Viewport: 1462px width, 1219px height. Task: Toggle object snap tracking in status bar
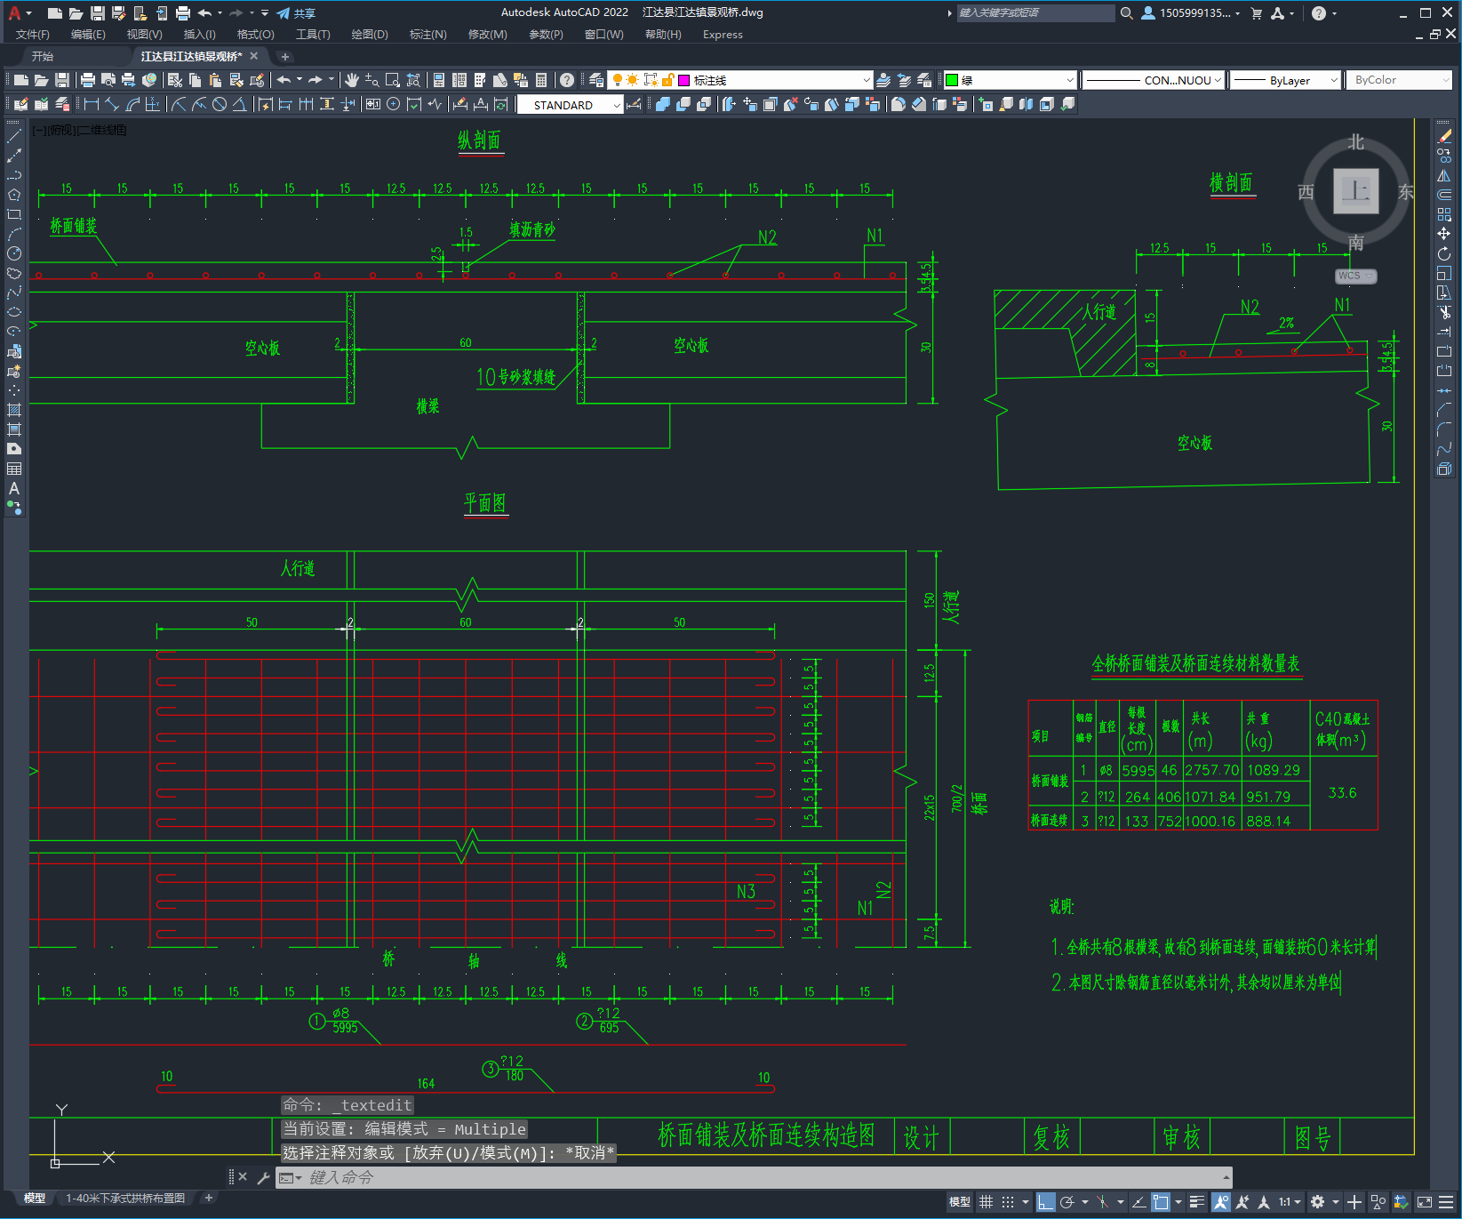pyautogui.click(x=1138, y=1202)
